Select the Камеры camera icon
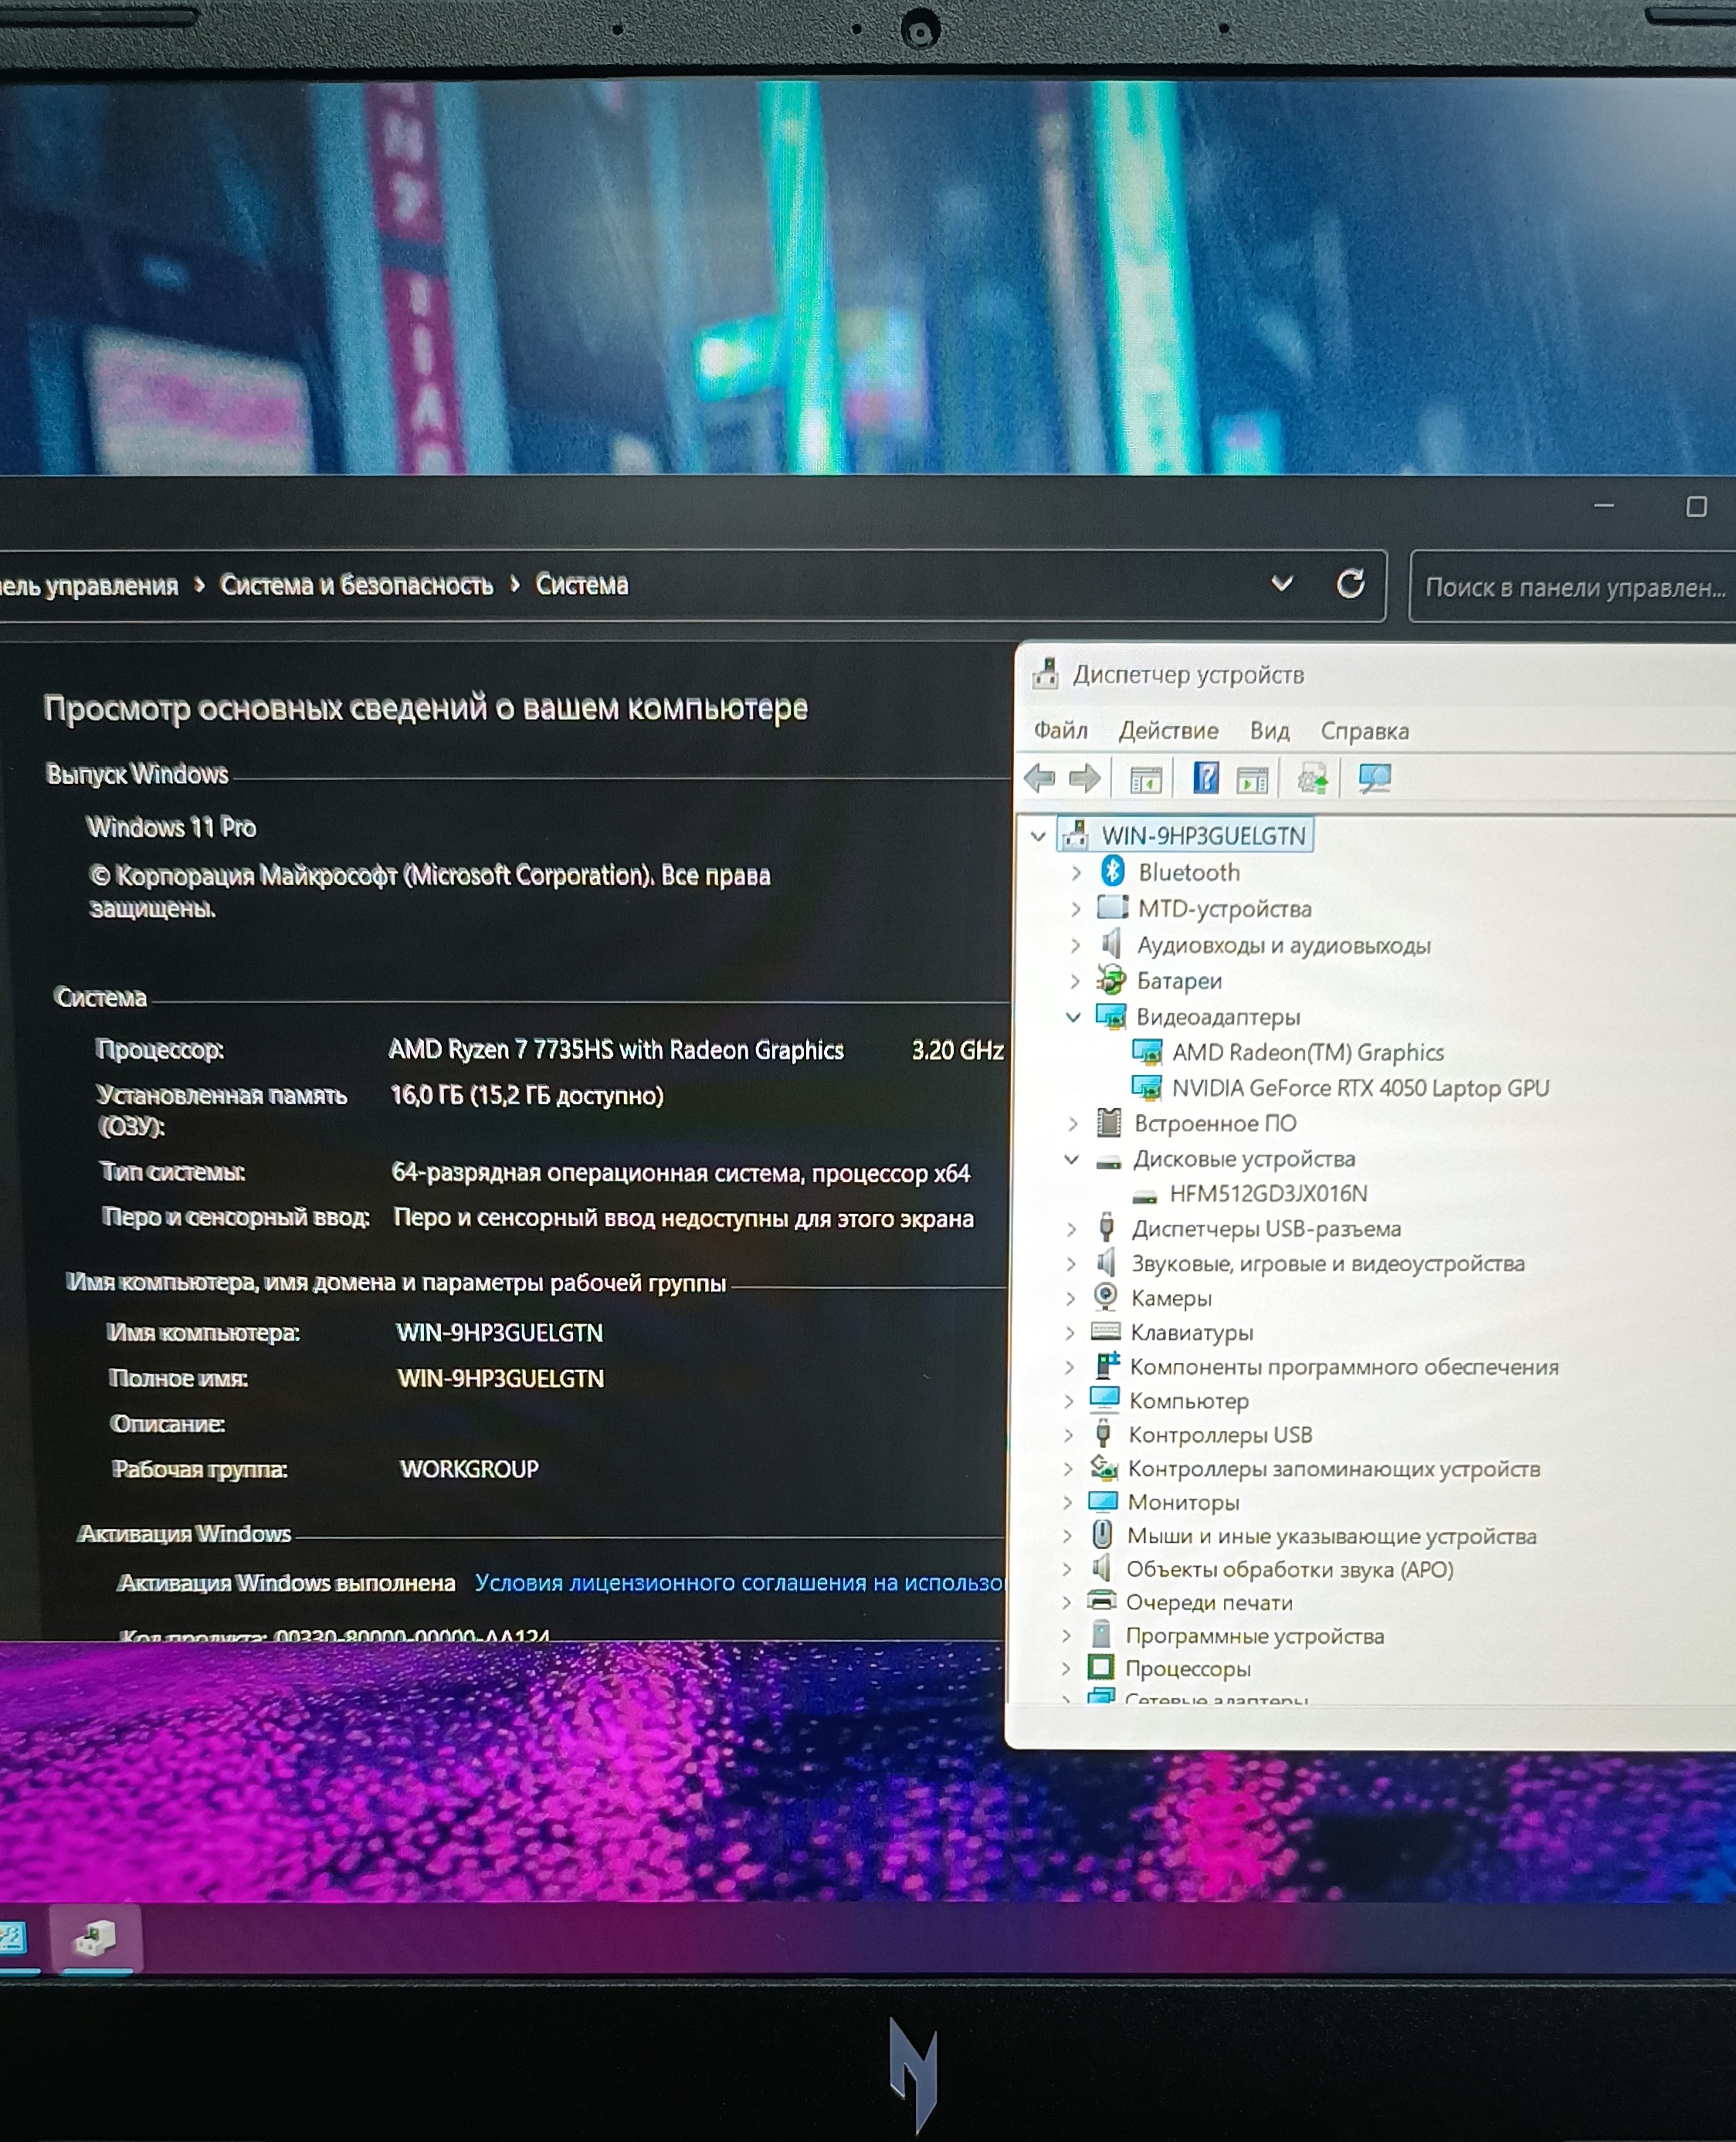The image size is (1736, 2142). tap(1105, 1297)
